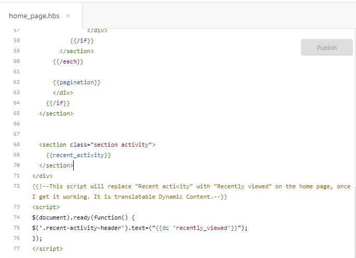The image size is (356, 258).
Task: Click line number 62 in gutter
Action: (x=17, y=82)
